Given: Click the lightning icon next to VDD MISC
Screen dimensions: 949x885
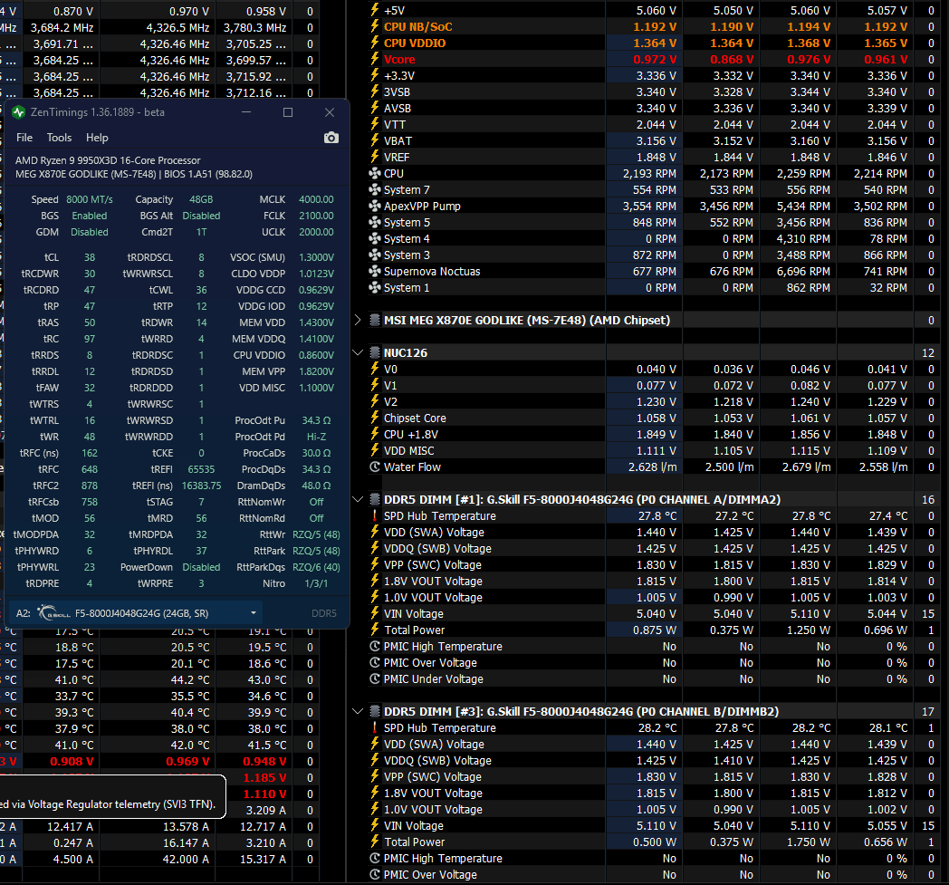Looking at the screenshot, I should pos(375,450).
